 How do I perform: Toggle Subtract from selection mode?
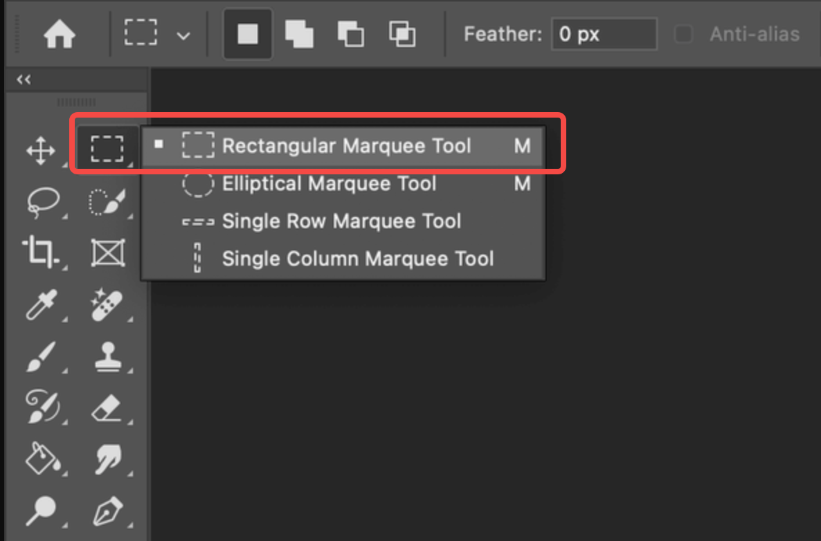tap(350, 33)
